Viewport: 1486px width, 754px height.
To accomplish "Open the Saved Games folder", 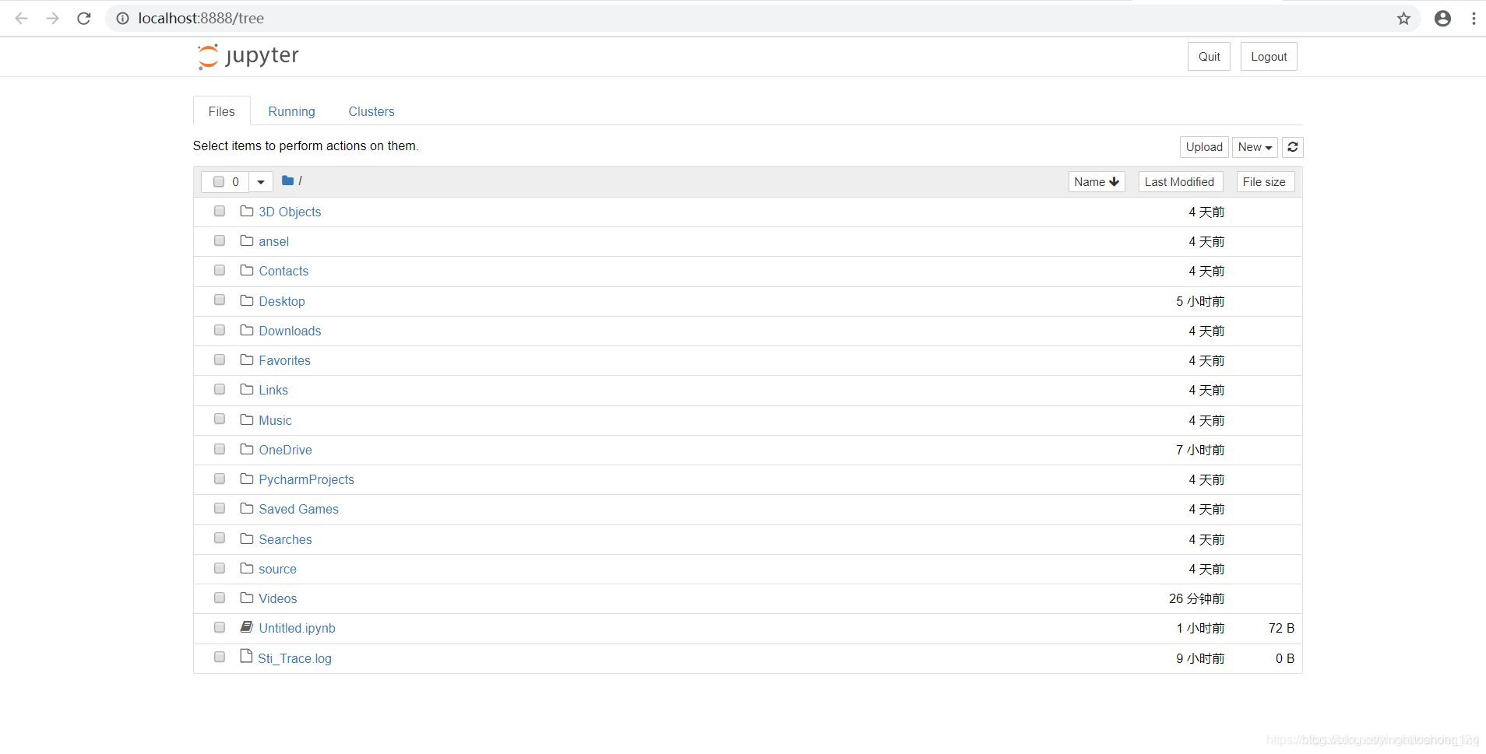I will click(x=298, y=509).
